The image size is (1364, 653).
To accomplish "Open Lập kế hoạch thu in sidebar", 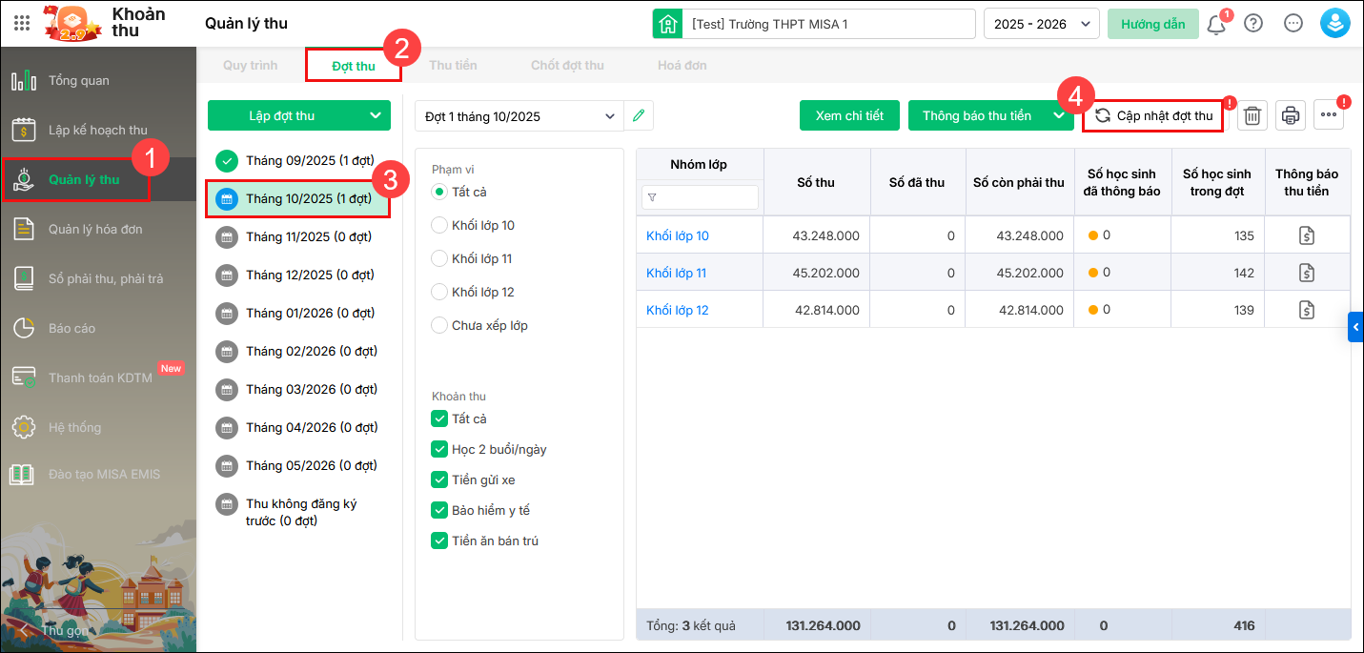I will click(x=98, y=130).
